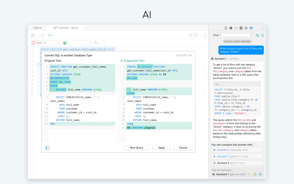Click the send message arrow icon
This screenshot has height=184, width=294.
click(261, 174)
